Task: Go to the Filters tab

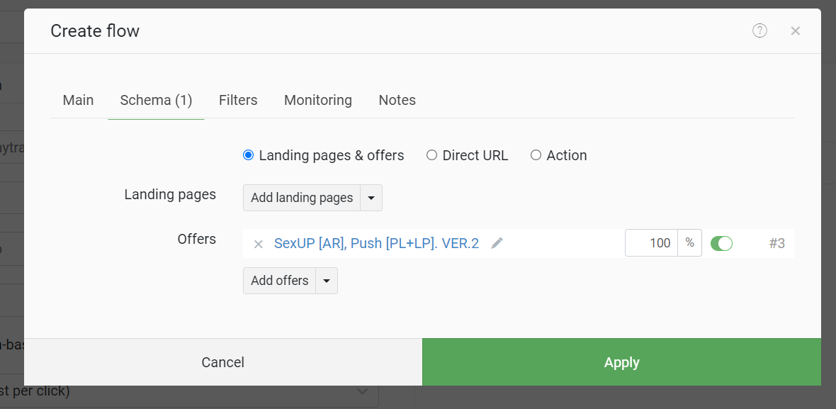Action: pyautogui.click(x=238, y=100)
